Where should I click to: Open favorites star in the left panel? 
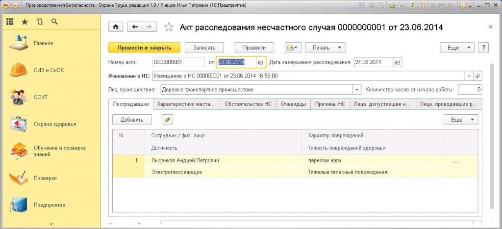[25, 22]
